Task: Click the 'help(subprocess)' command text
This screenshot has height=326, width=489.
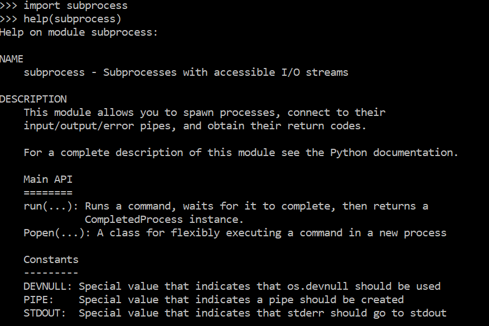Action: tap(72, 19)
